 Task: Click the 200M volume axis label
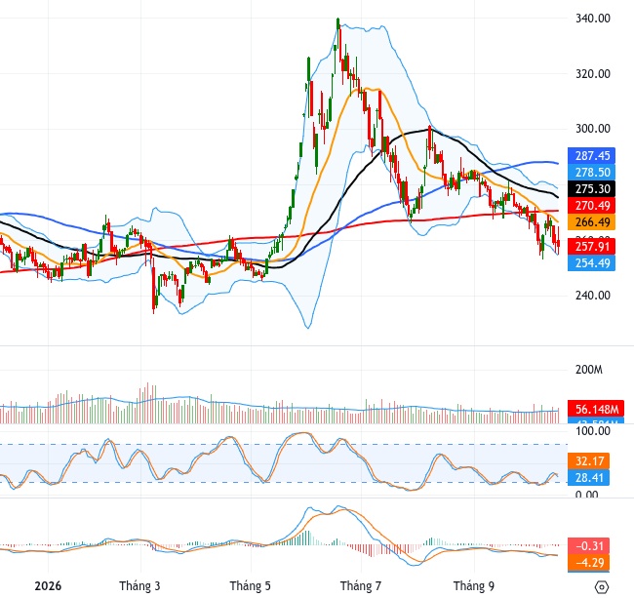pyautogui.click(x=589, y=370)
